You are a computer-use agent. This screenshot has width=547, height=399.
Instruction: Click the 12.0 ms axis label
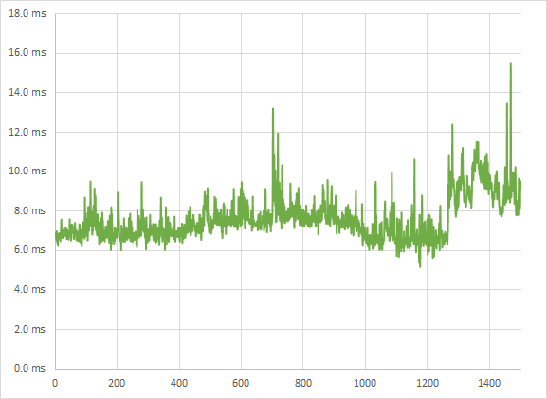pos(27,132)
